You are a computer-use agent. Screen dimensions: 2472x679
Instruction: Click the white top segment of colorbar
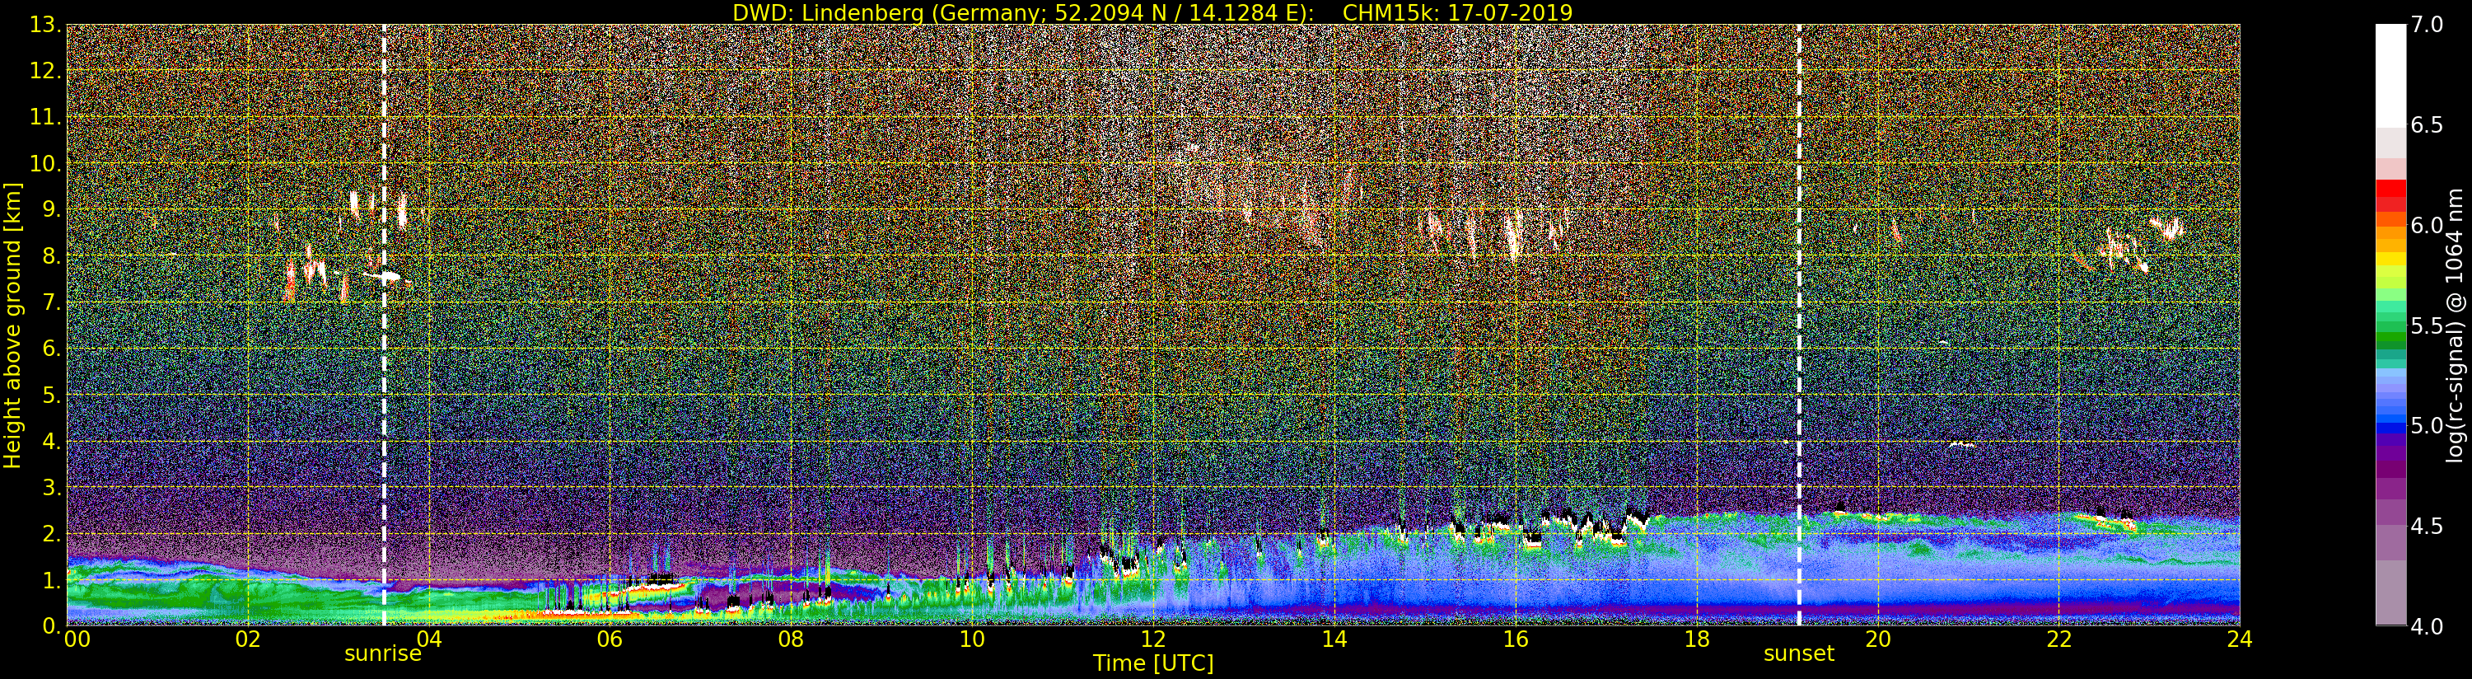(2390, 76)
